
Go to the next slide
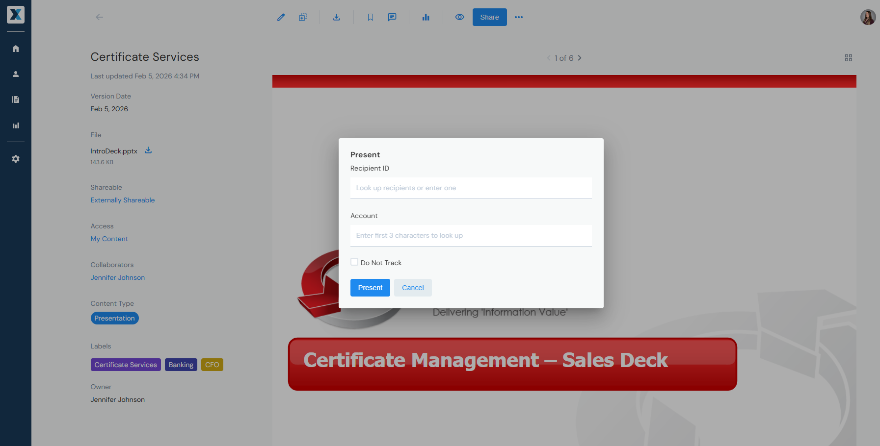coord(580,58)
